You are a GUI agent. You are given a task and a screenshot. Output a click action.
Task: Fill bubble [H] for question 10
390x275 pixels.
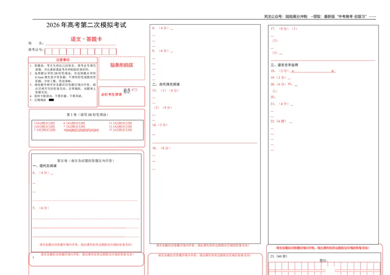click(x=97, y=130)
